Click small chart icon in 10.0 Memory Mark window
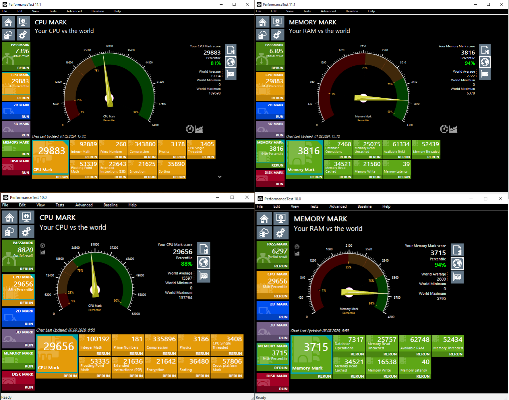The image size is (509, 400). click(x=297, y=253)
